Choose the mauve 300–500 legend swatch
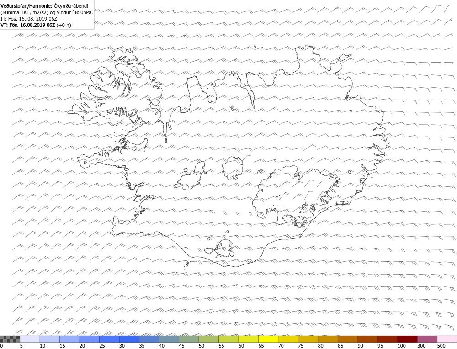Viewport: 457px width, 349px height. 427,339
